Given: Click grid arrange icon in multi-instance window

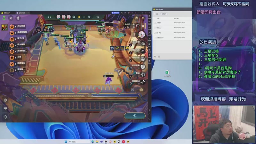Looking at the screenshot, I should pos(159,57).
